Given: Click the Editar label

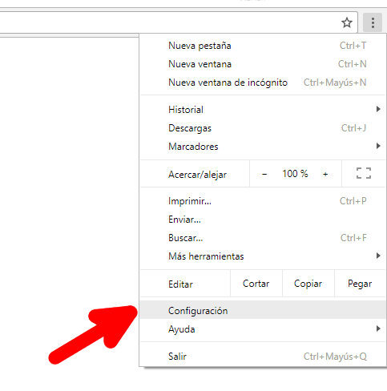Looking at the screenshot, I should point(180,284).
